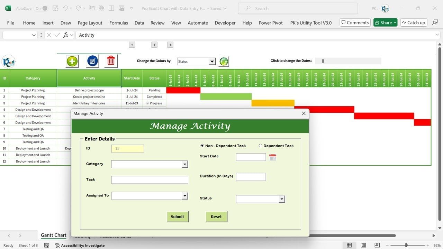Open the Assigned To dropdown list
Viewport: 443px width, 249px height.
coord(185,196)
